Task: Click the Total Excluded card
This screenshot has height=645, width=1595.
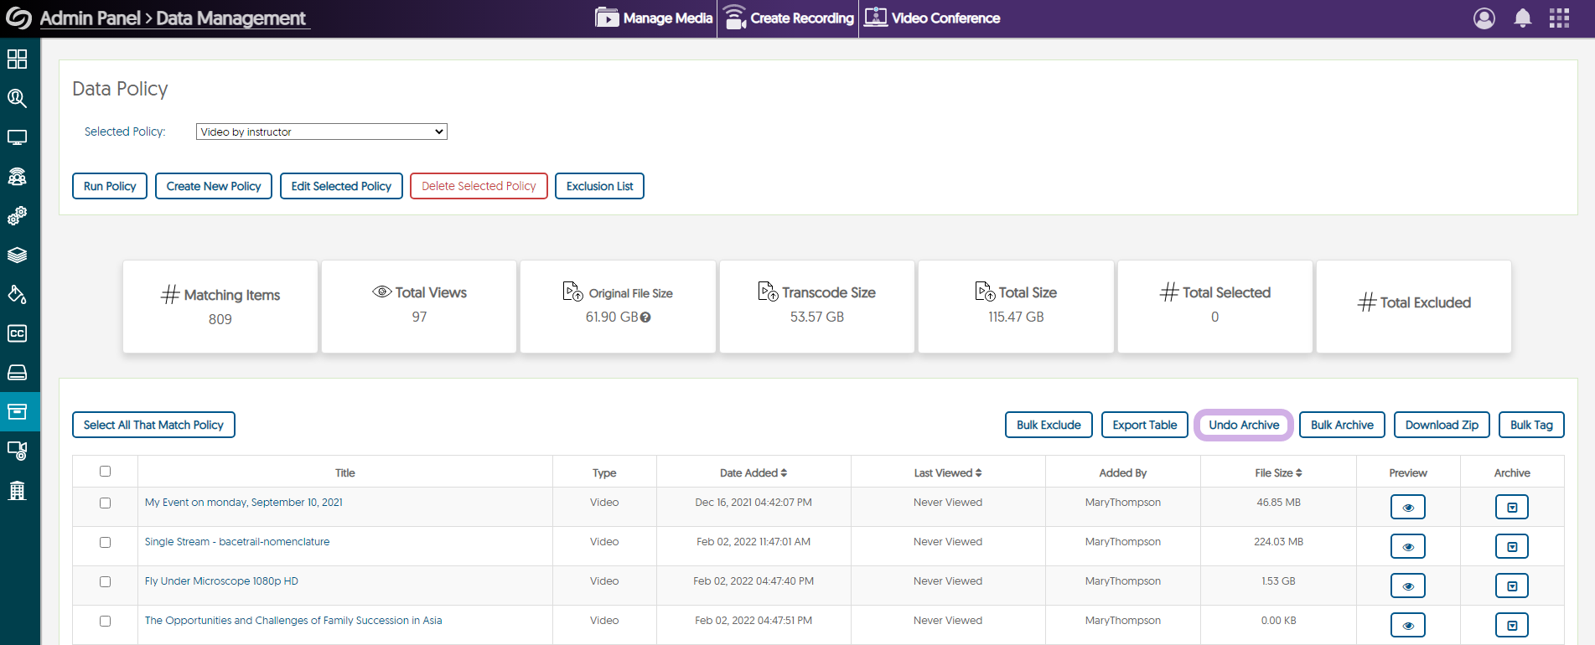Action: pyautogui.click(x=1414, y=307)
